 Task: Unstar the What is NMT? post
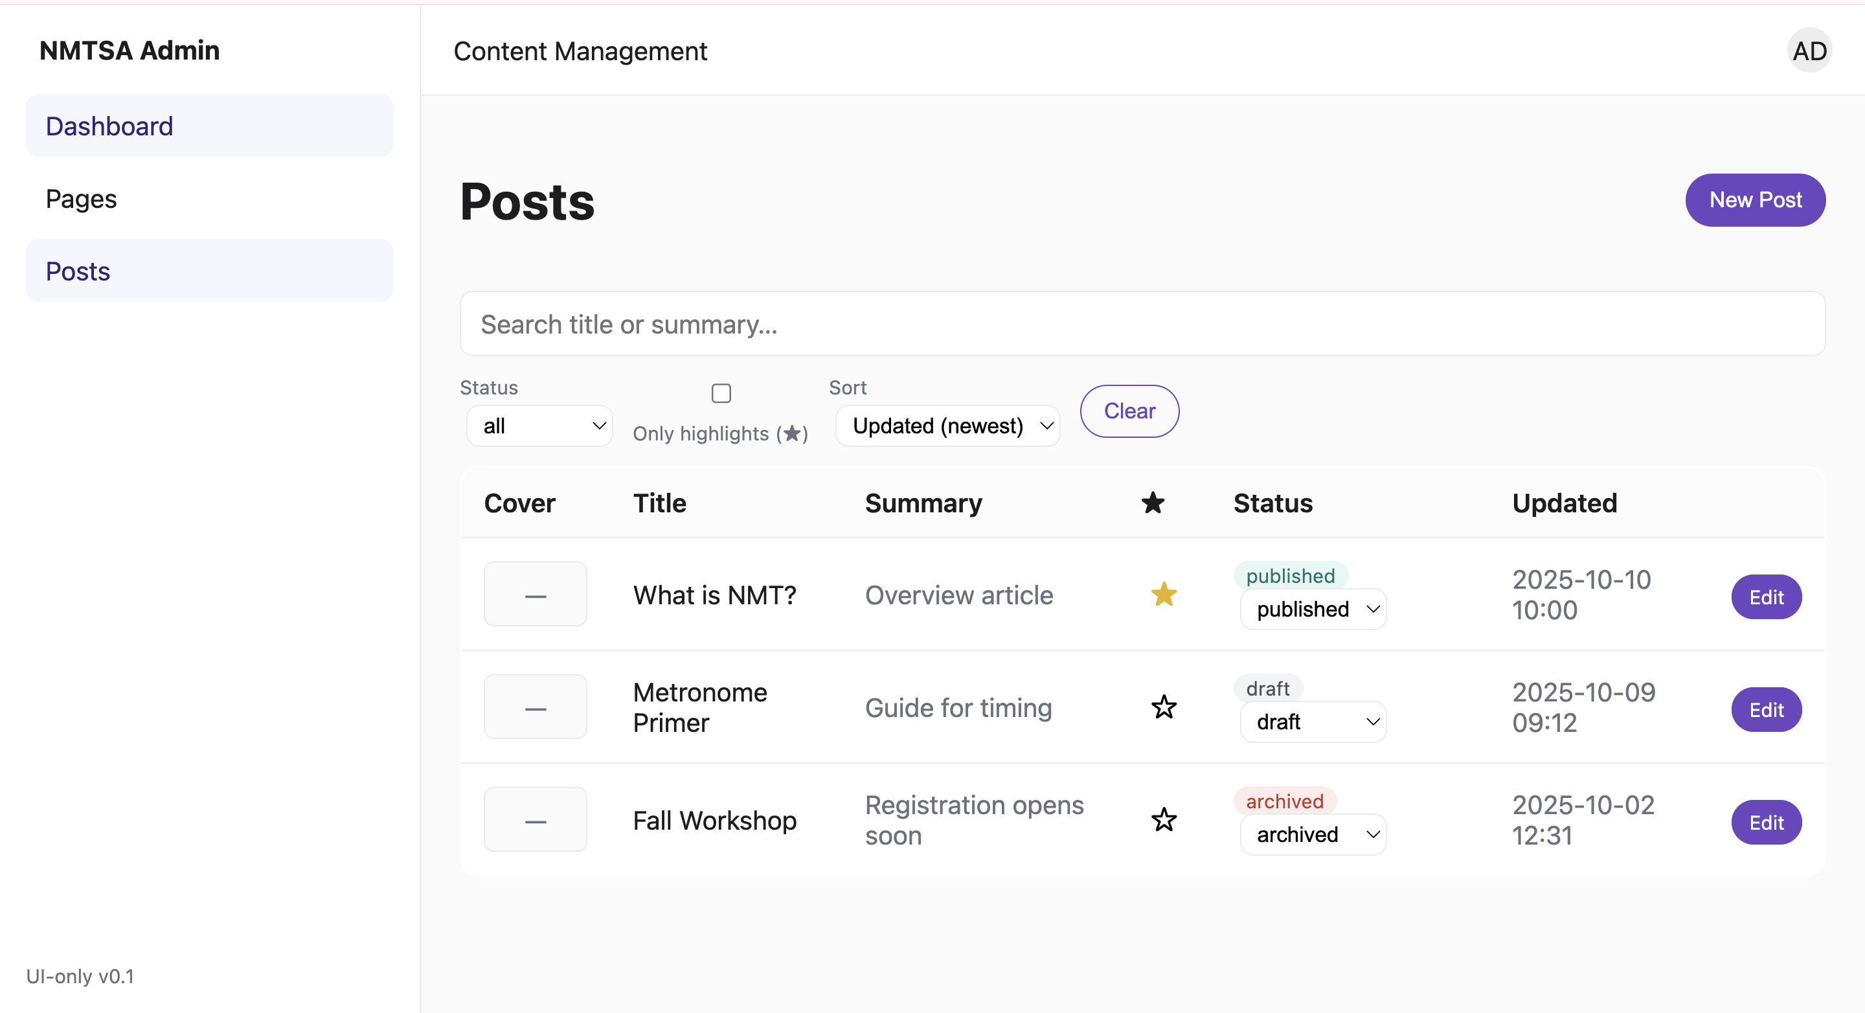pos(1164,595)
